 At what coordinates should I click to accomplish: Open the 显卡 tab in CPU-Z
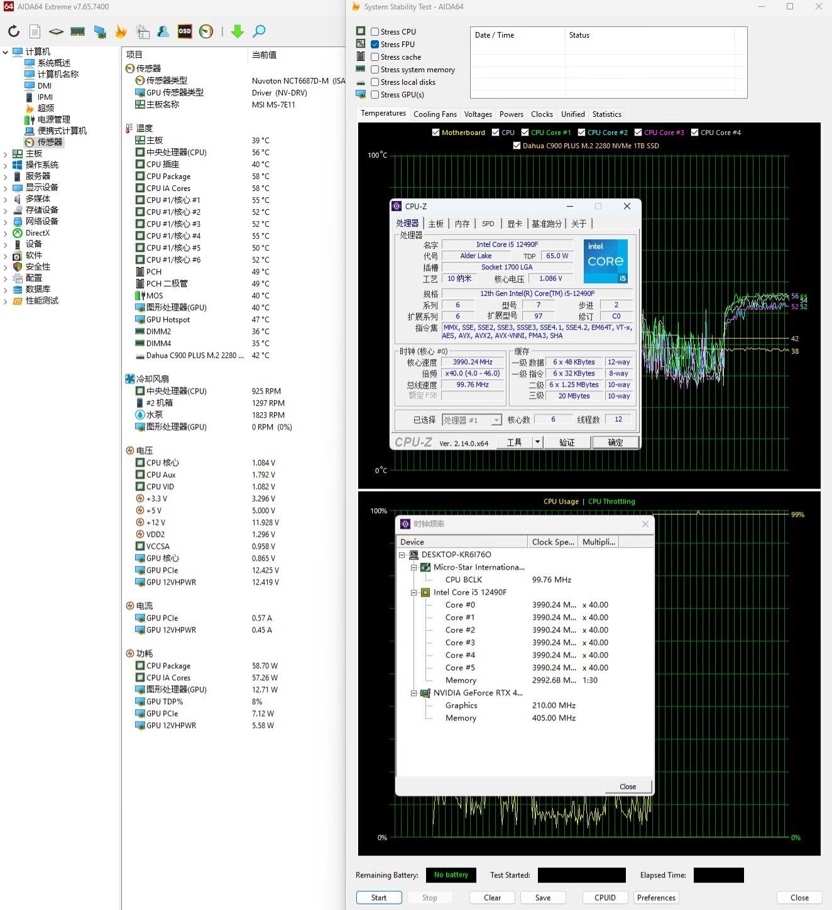click(x=515, y=224)
